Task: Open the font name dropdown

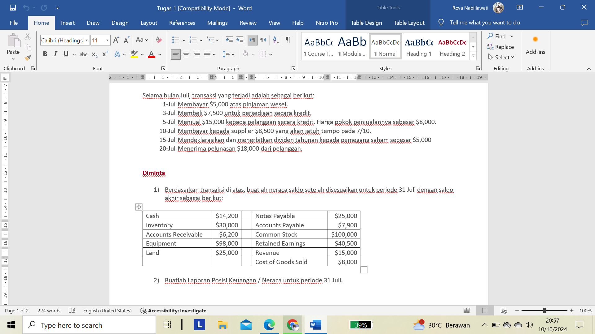Action: pyautogui.click(x=87, y=40)
